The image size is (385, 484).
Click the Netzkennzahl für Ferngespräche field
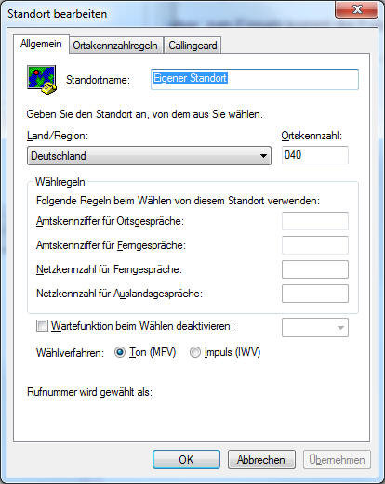(315, 269)
